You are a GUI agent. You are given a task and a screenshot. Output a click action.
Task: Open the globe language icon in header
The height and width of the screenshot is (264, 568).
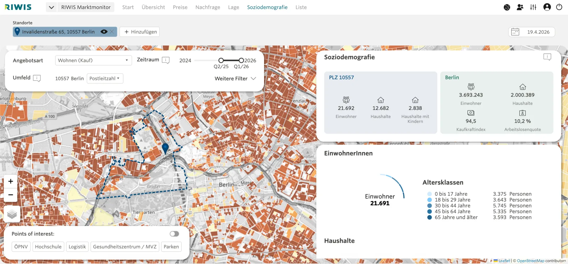[x=507, y=7]
